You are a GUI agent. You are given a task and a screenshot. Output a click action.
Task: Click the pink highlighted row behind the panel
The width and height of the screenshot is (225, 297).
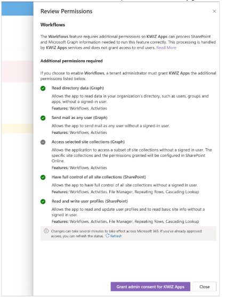[x=18, y=71]
